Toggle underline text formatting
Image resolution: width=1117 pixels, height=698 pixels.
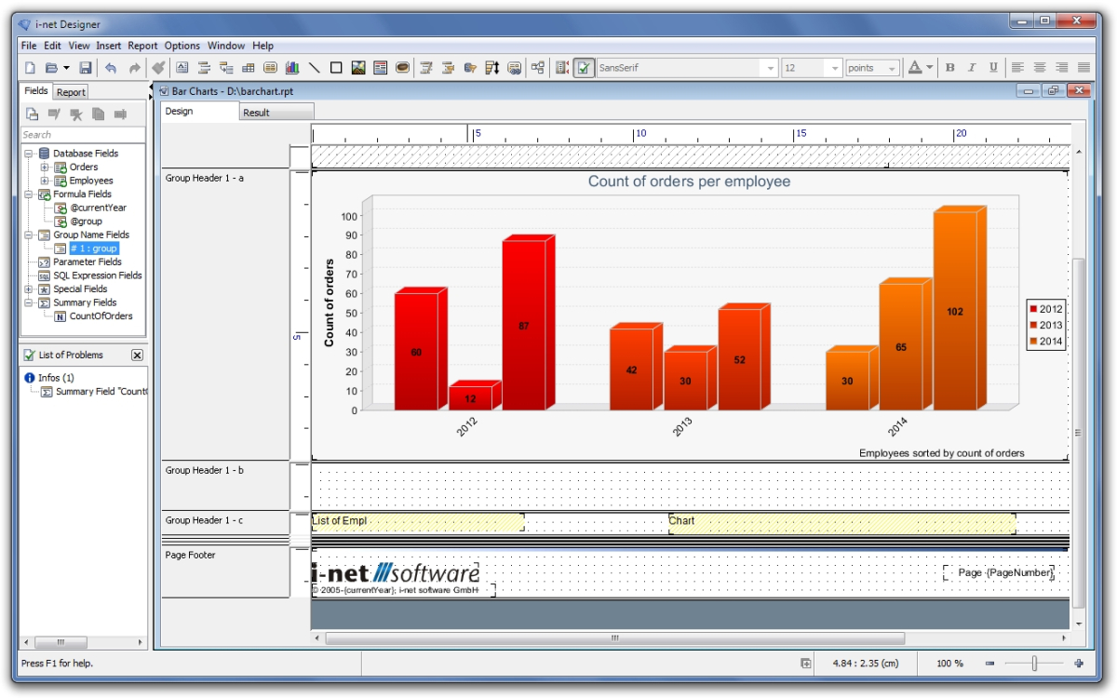994,66
